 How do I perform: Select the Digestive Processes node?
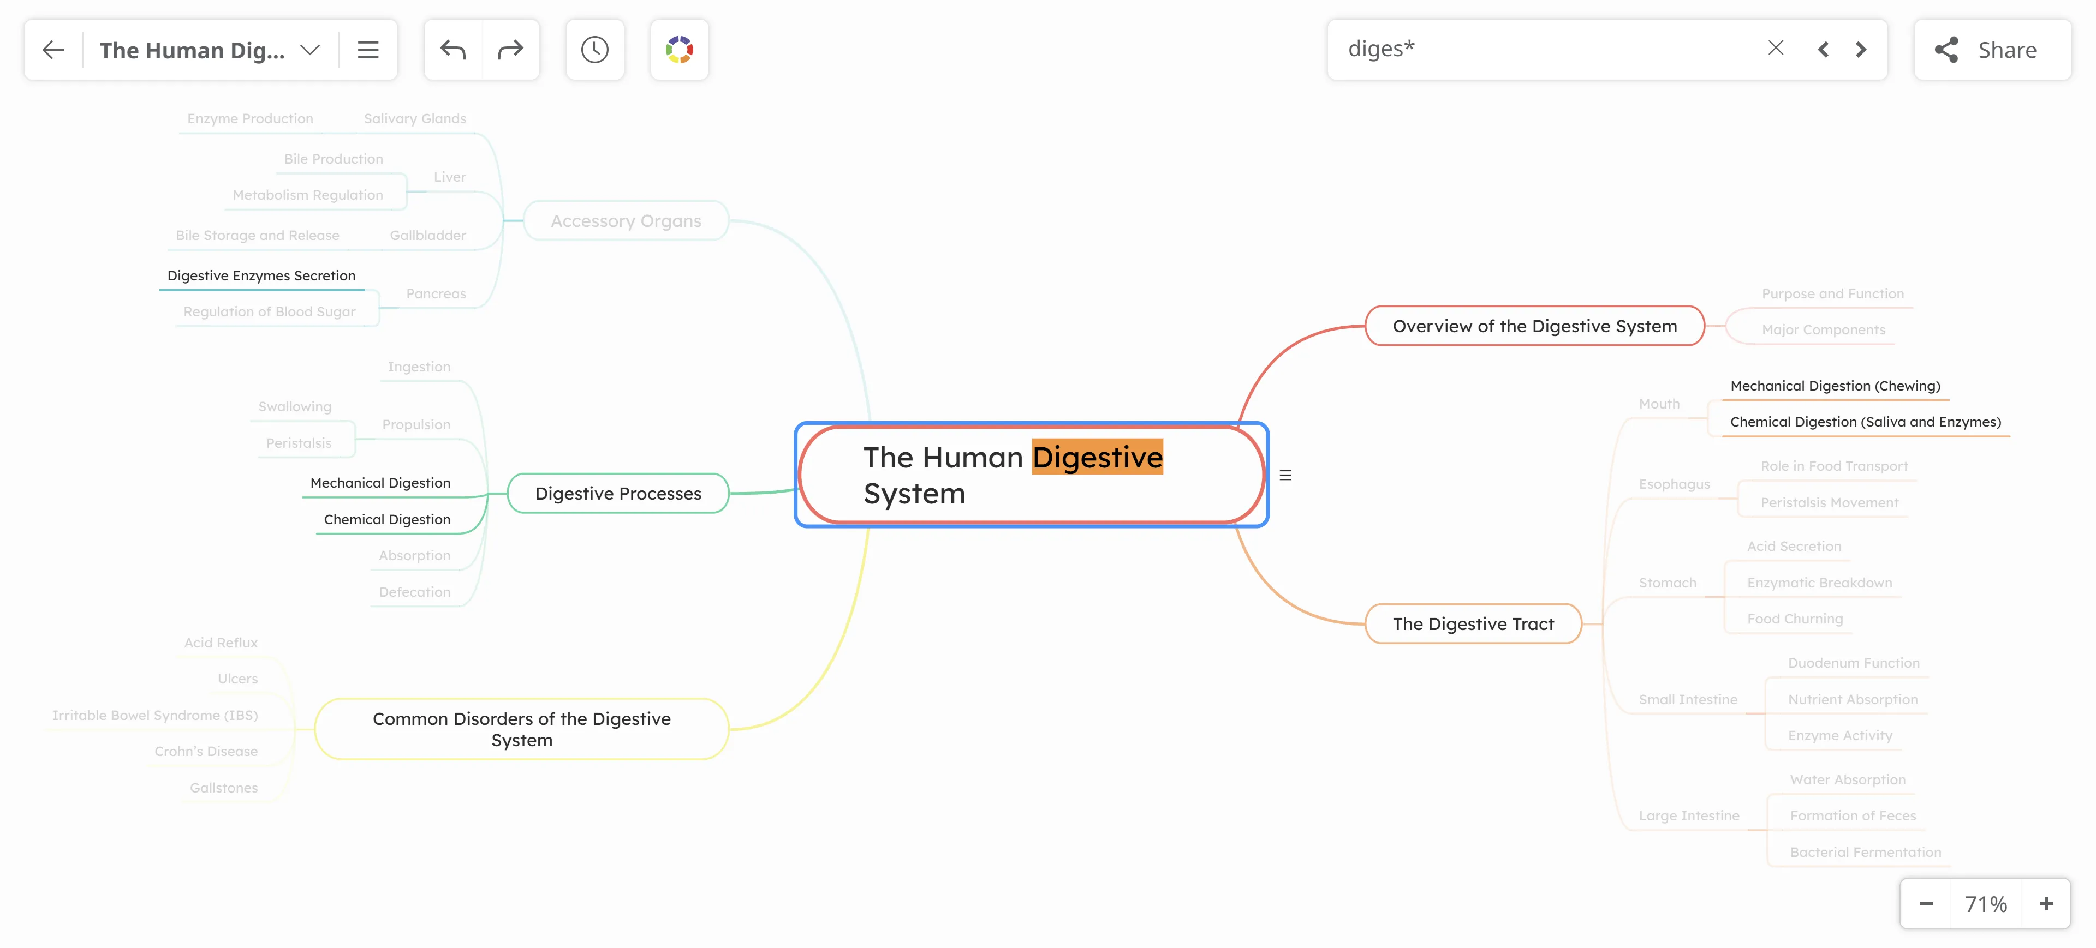pyautogui.click(x=617, y=494)
